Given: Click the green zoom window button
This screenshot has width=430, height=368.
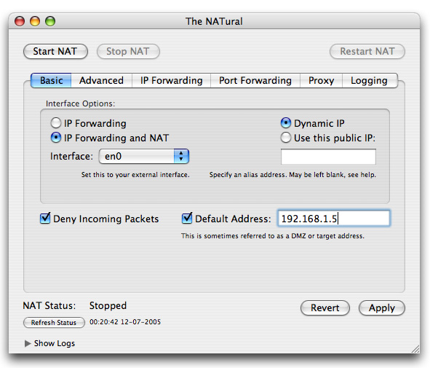Looking at the screenshot, I should tap(50, 21).
